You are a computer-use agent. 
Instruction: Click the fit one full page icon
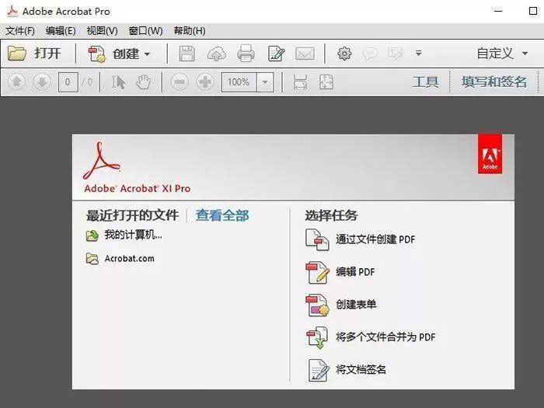[x=326, y=82]
